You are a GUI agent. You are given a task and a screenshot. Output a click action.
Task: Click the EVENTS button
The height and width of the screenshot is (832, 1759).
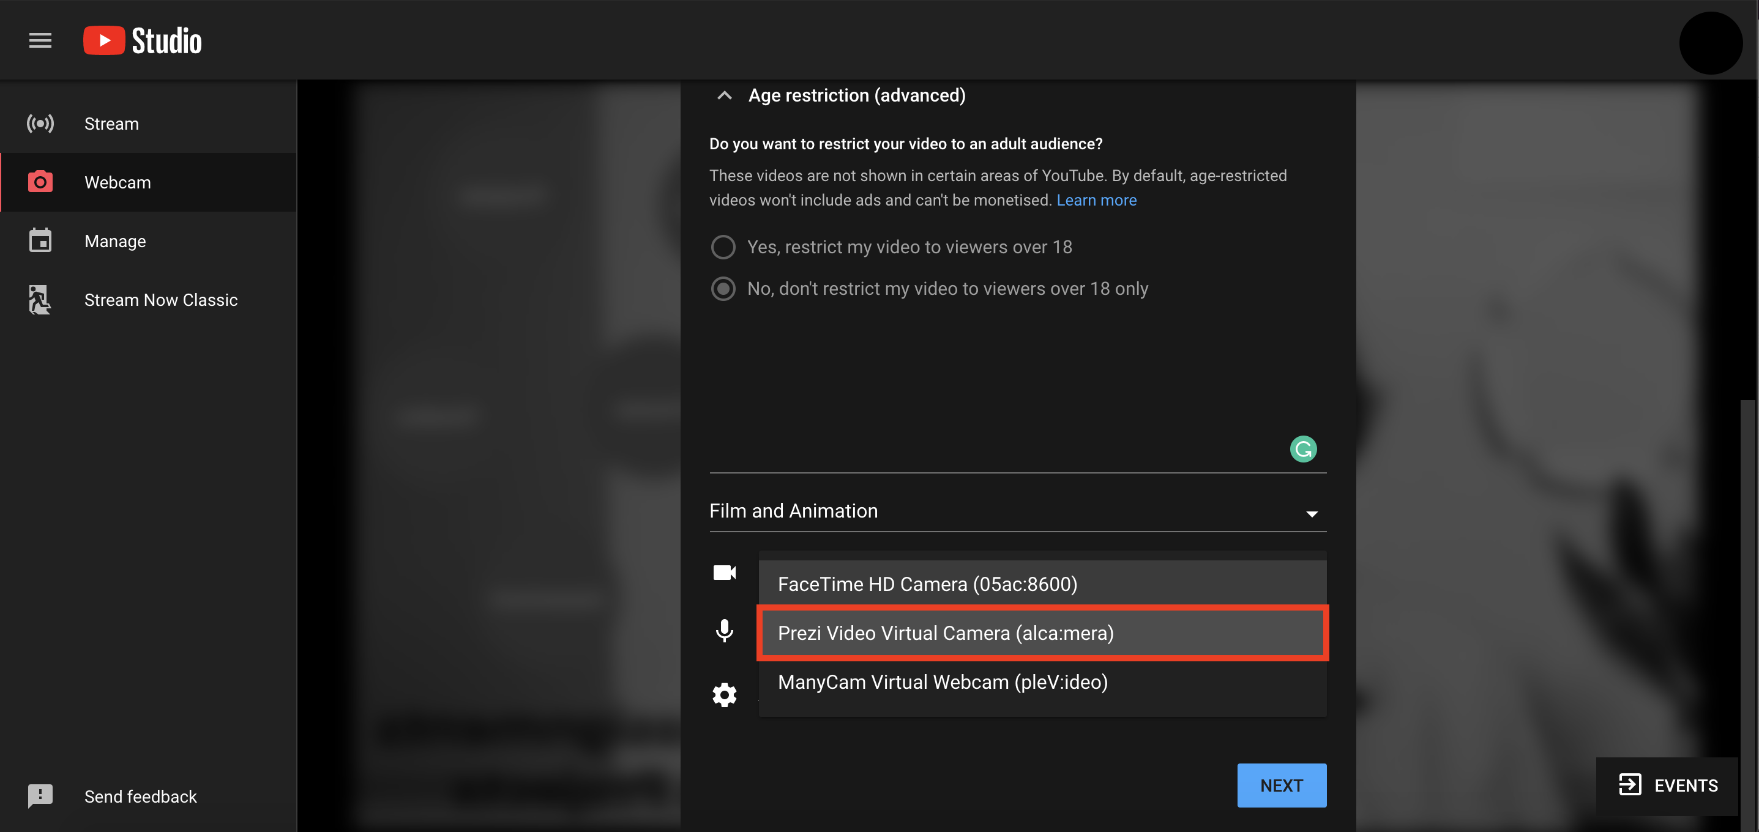pyautogui.click(x=1667, y=786)
